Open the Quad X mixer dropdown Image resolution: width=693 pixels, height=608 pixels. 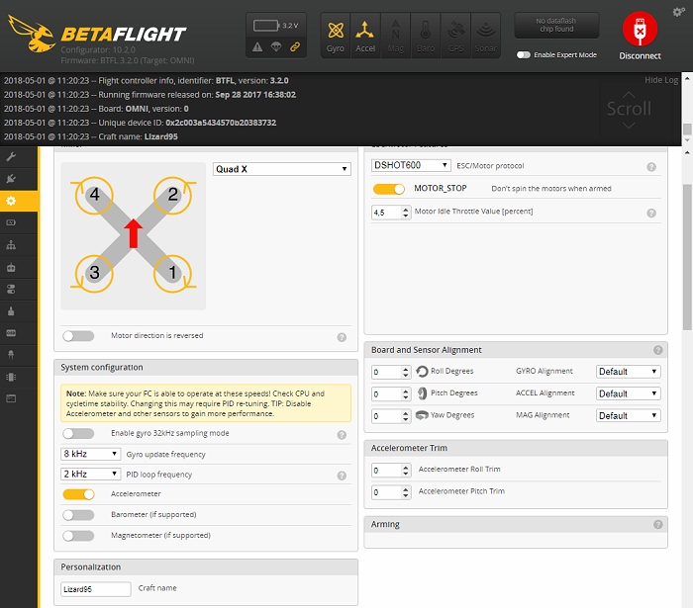coord(282,169)
